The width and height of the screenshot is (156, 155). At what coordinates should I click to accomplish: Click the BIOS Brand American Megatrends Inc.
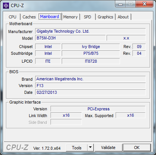click(x=91, y=79)
